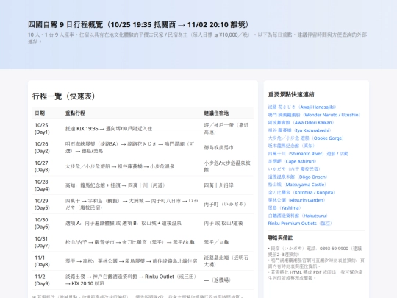Click the Day6 '選項 A: 內子遍路體驗' text
The height and width of the screenshot is (298, 397).
[x=124, y=223]
